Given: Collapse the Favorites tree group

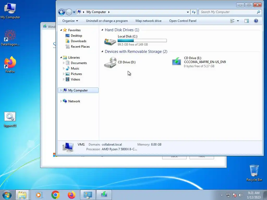Looking at the screenshot, I should point(61,30).
